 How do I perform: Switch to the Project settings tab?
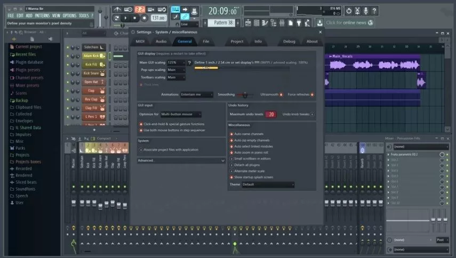pos(237,41)
